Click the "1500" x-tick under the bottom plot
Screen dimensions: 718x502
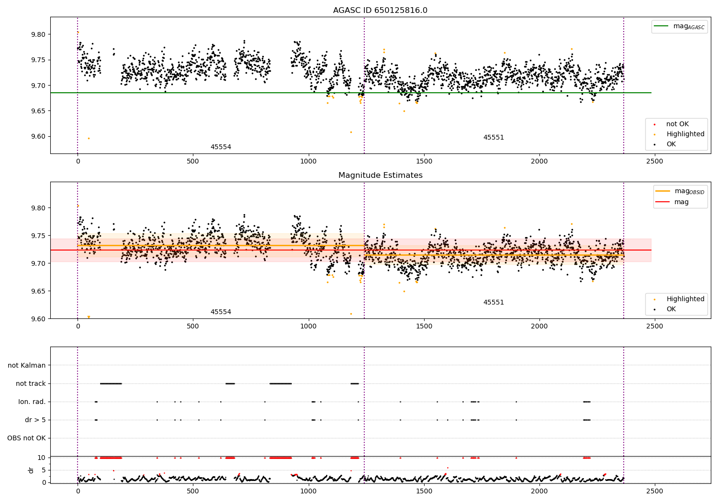pos(424,491)
